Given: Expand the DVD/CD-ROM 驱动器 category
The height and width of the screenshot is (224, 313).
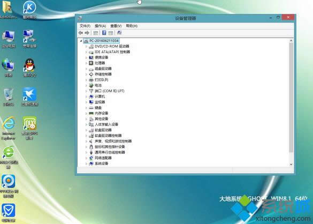Looking at the screenshot, I should (86, 47).
